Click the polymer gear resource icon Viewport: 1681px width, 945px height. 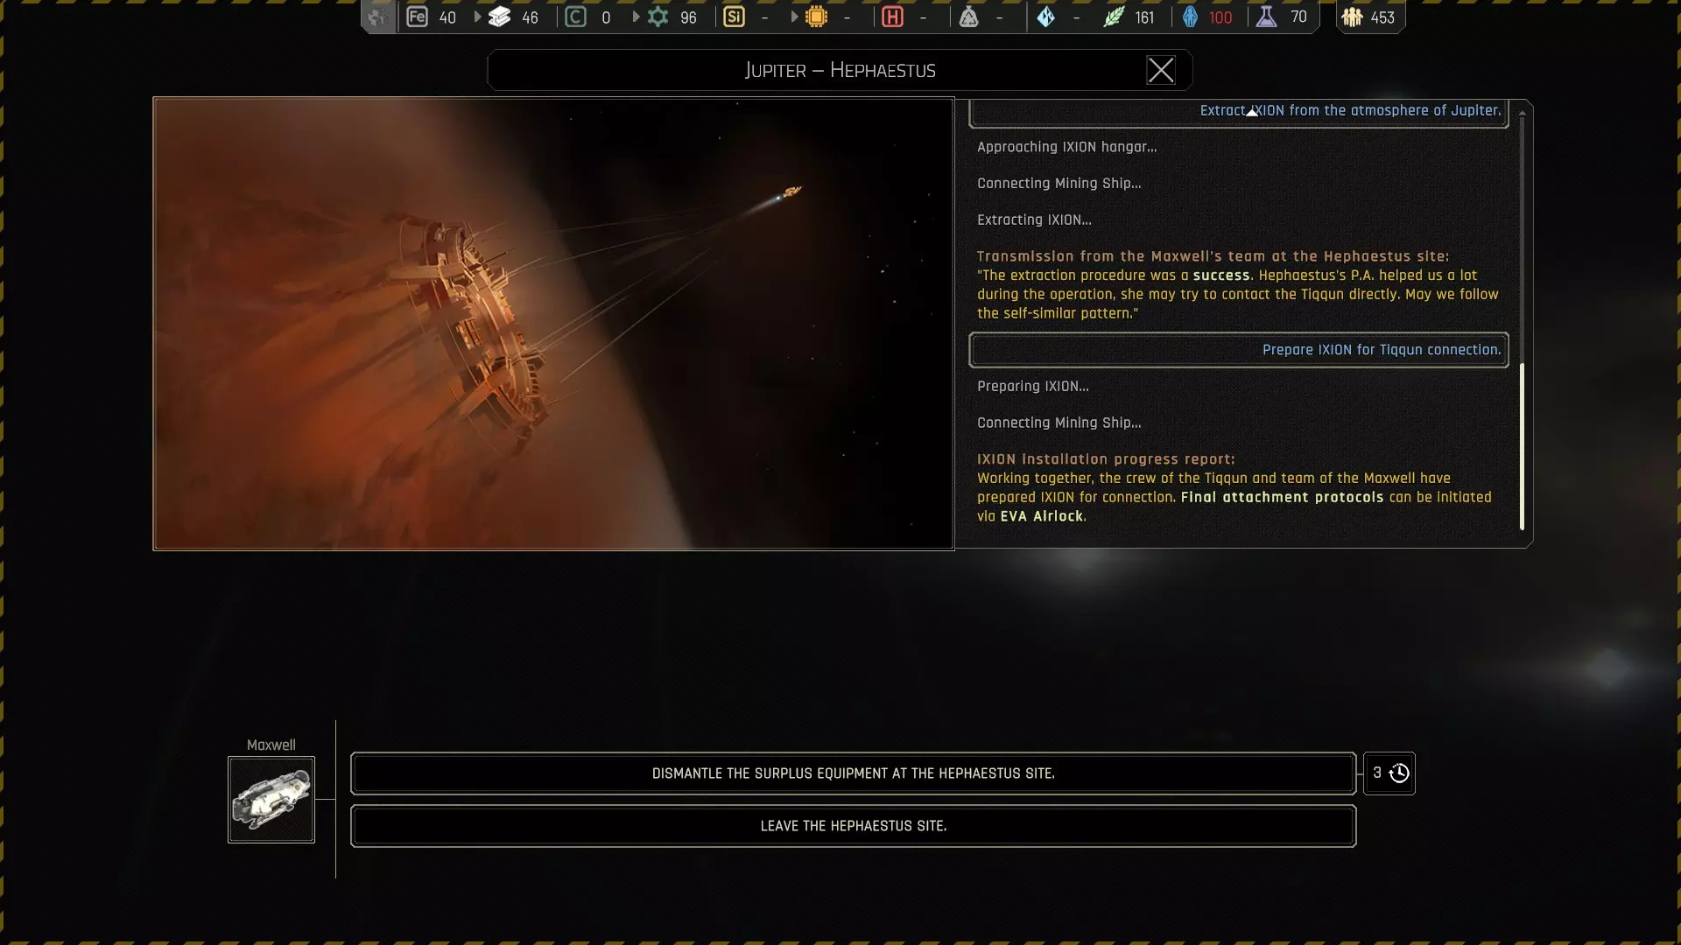[658, 17]
